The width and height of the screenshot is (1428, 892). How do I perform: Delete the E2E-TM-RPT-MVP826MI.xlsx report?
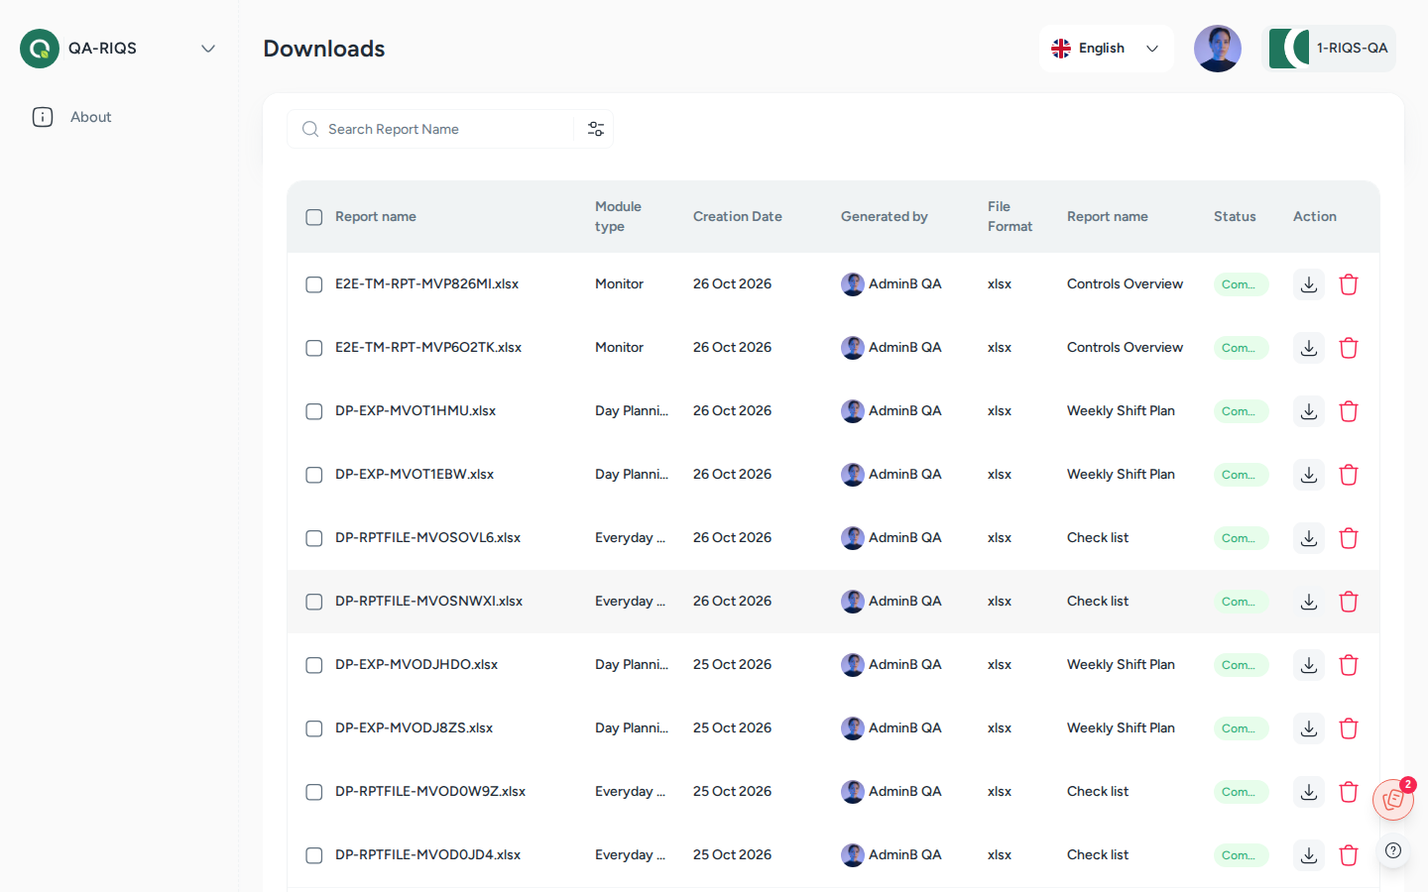tap(1349, 284)
